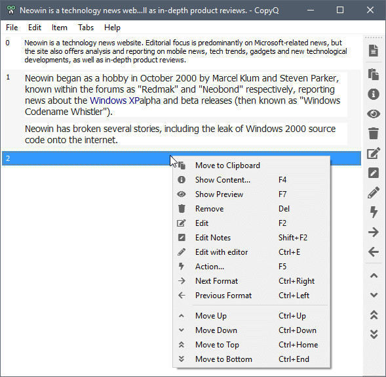Select Show Content... in context menu
Viewport: 386px width, 377px height.
coord(252,180)
